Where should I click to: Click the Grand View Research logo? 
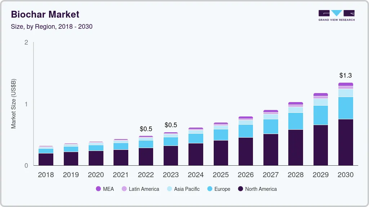pos(336,15)
